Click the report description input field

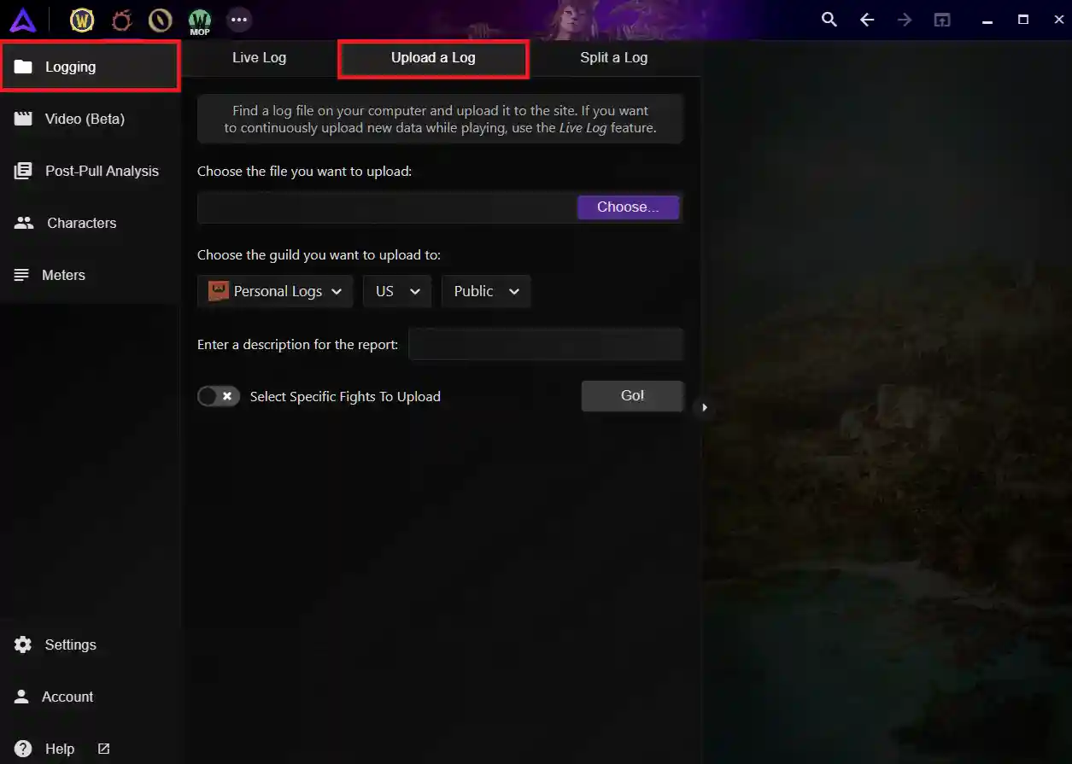pyautogui.click(x=546, y=344)
